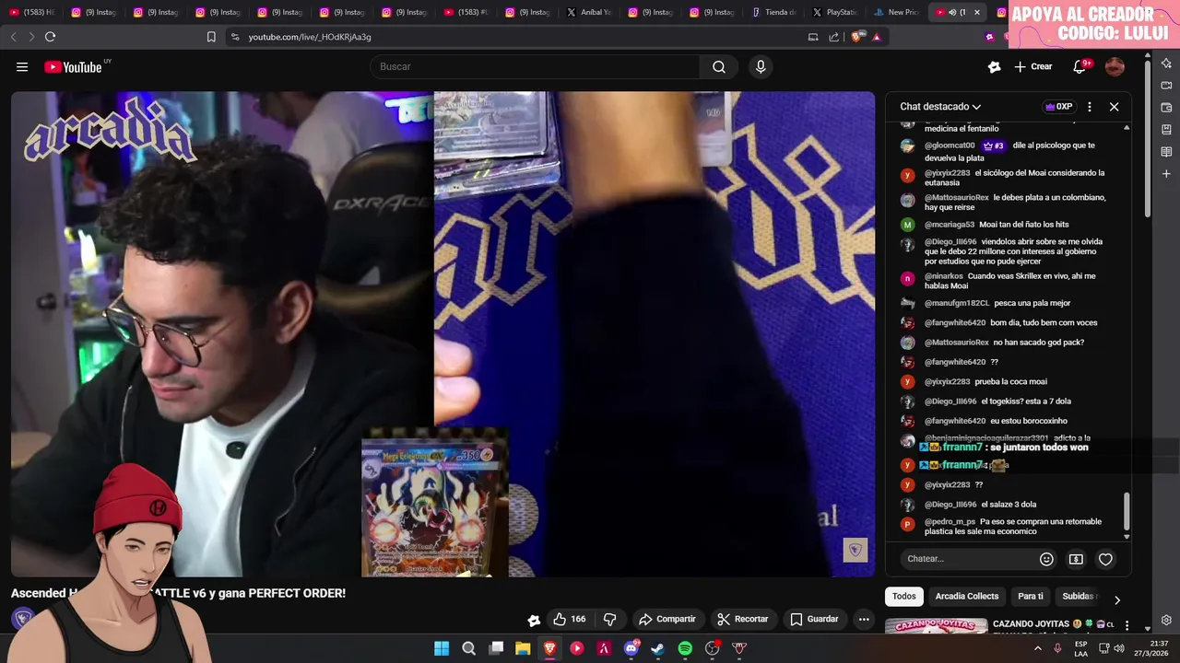This screenshot has width=1180, height=663.
Task: Focus the Chatear message input
Action: tap(968, 559)
